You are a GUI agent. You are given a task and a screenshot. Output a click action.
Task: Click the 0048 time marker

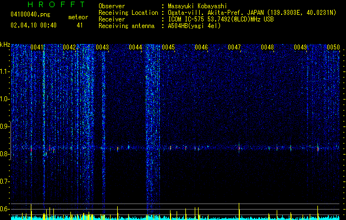click(x=267, y=47)
